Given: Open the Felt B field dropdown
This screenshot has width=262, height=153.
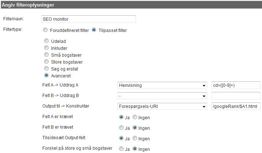Looking at the screenshot, I should [162, 96].
